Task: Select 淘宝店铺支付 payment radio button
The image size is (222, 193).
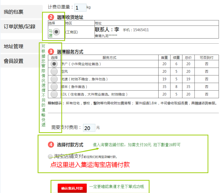Action: (x=50, y=156)
